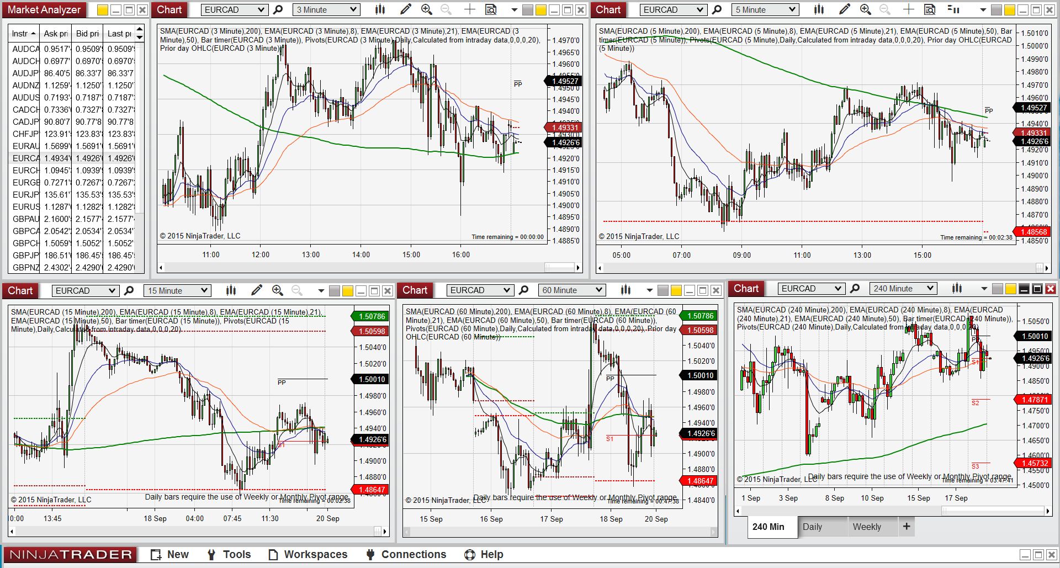Toggle Chart Trader on the 5 Minute chart

[953, 9]
